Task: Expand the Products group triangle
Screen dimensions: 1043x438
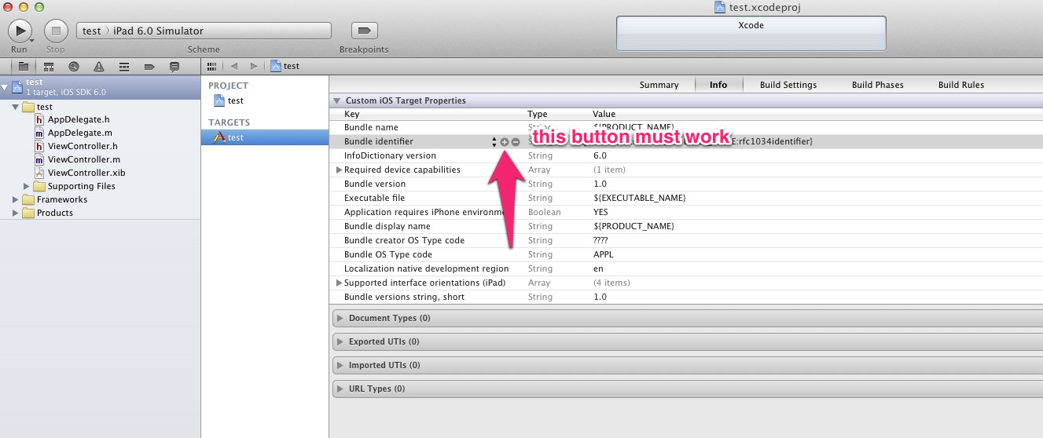Action: (16, 214)
